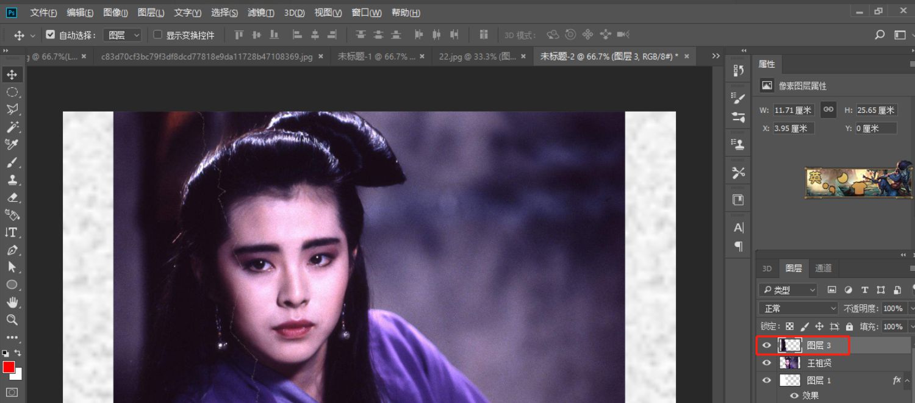This screenshot has height=403, width=915.
Task: Select the Vertical Type tool
Action: click(12, 232)
